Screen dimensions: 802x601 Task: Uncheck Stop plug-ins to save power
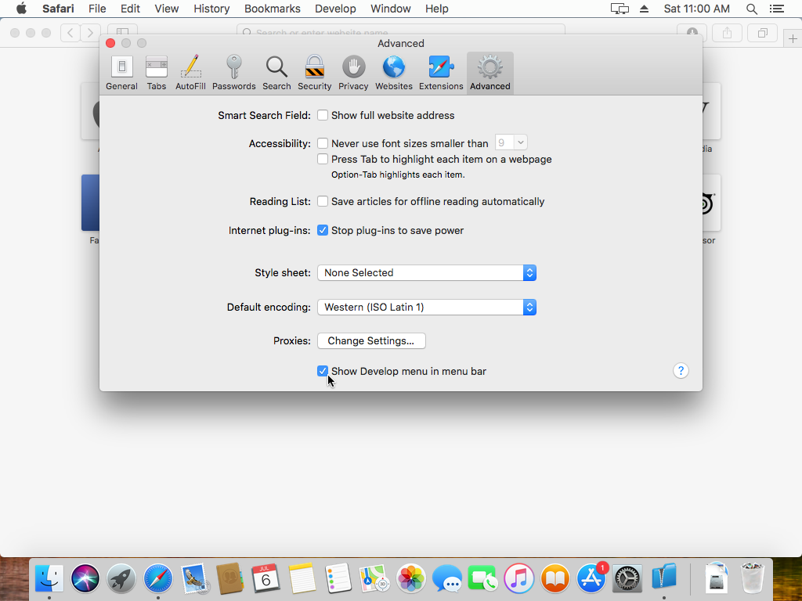click(x=323, y=231)
